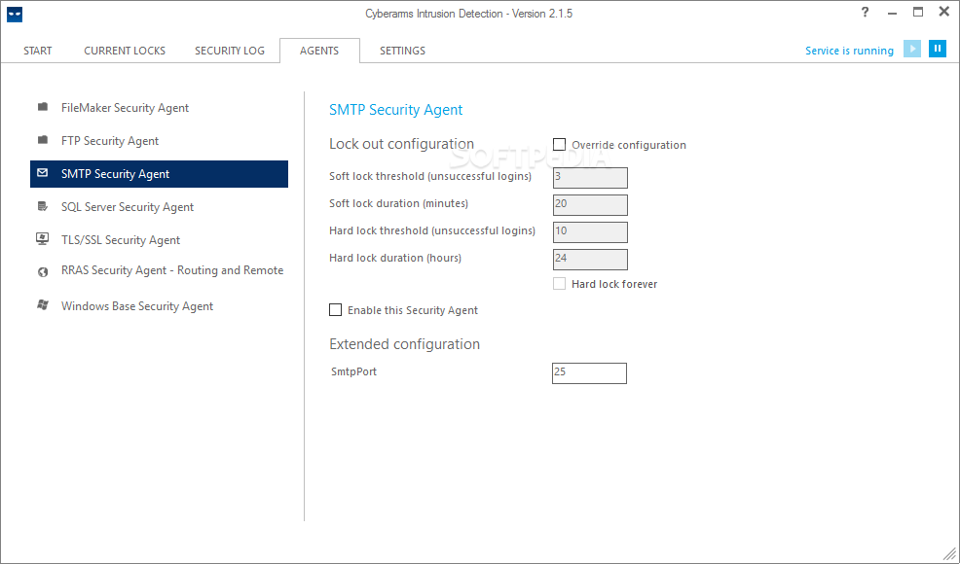Focus the SmtpPort input field
Image resolution: width=960 pixels, height=564 pixels.
coord(590,373)
